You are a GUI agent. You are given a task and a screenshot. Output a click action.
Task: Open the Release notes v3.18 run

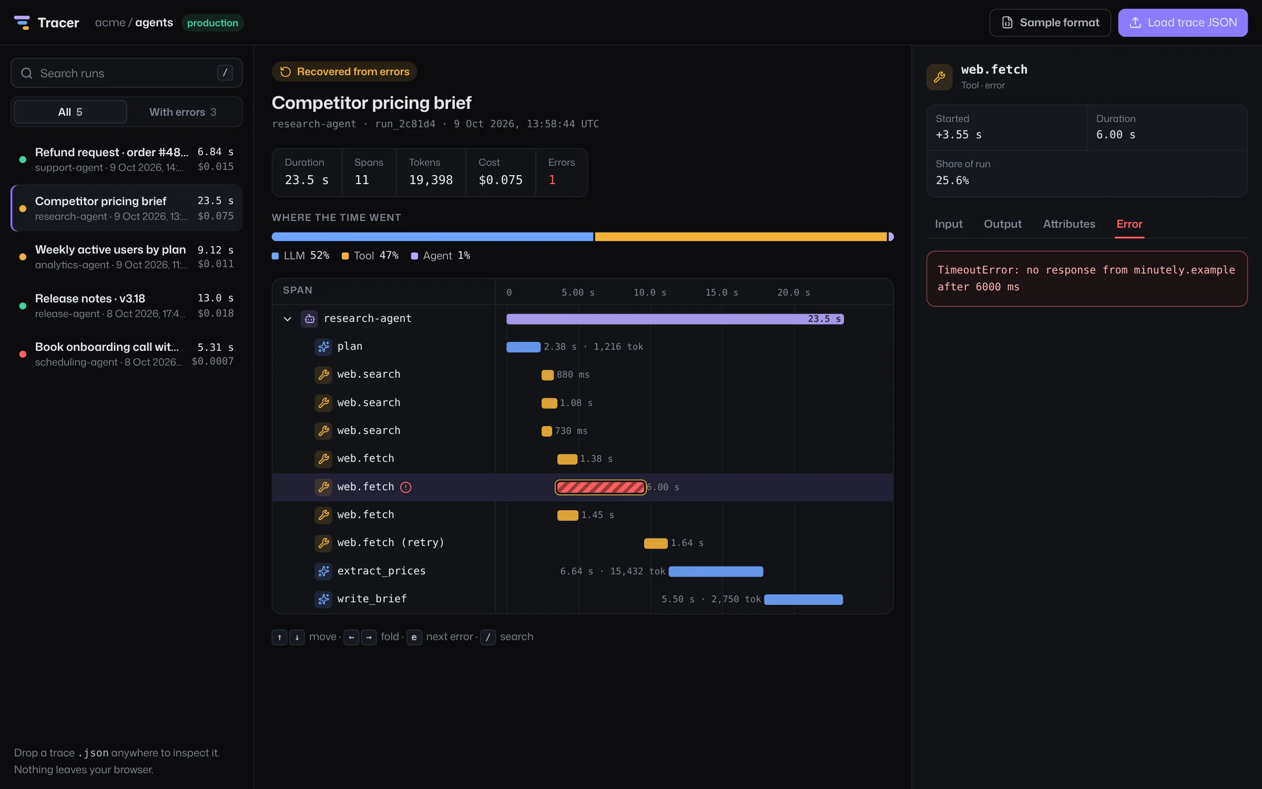pos(127,306)
